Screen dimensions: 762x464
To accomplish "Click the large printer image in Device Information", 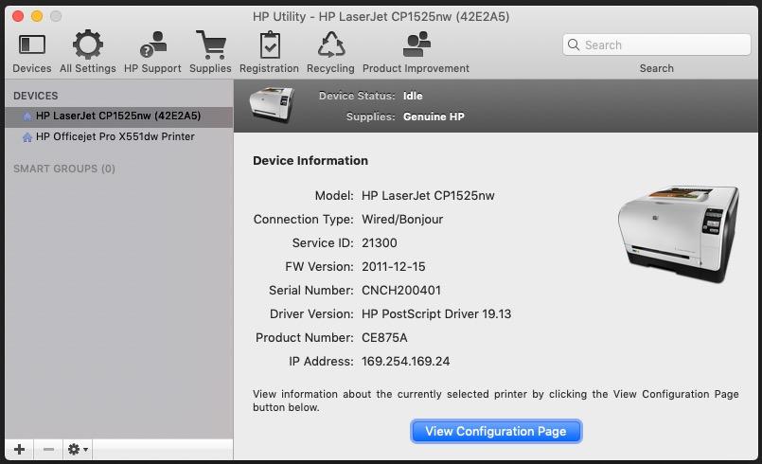I will (x=679, y=234).
